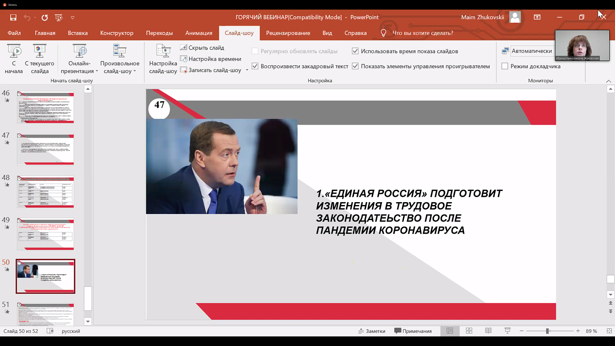Switch to Reading view icon
Screen dimensions: 615x346
click(488, 331)
